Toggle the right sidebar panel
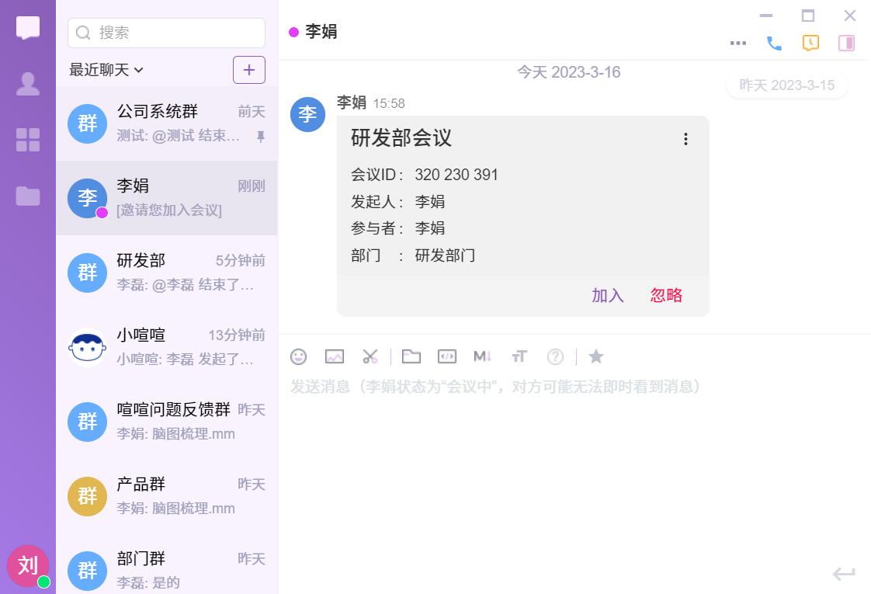Image resolution: width=871 pixels, height=594 pixels. pos(846,43)
